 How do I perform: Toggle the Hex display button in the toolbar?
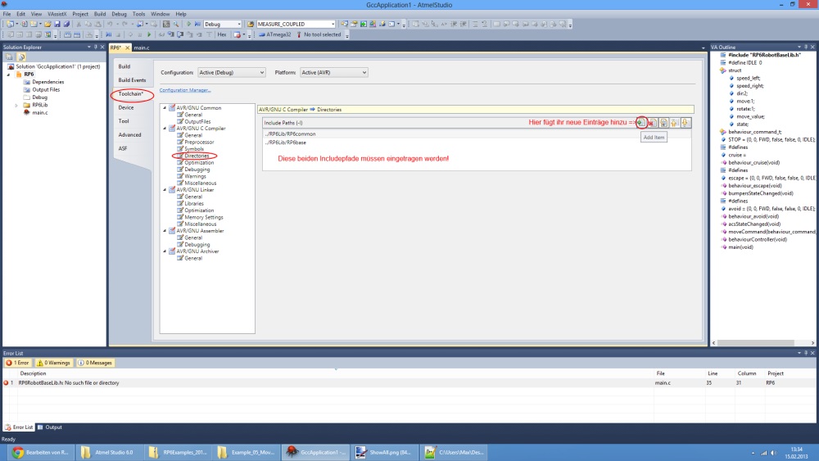[x=221, y=35]
